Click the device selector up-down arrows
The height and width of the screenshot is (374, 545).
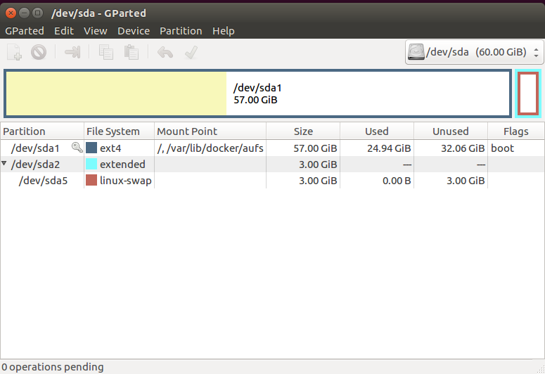pyautogui.click(x=537, y=53)
